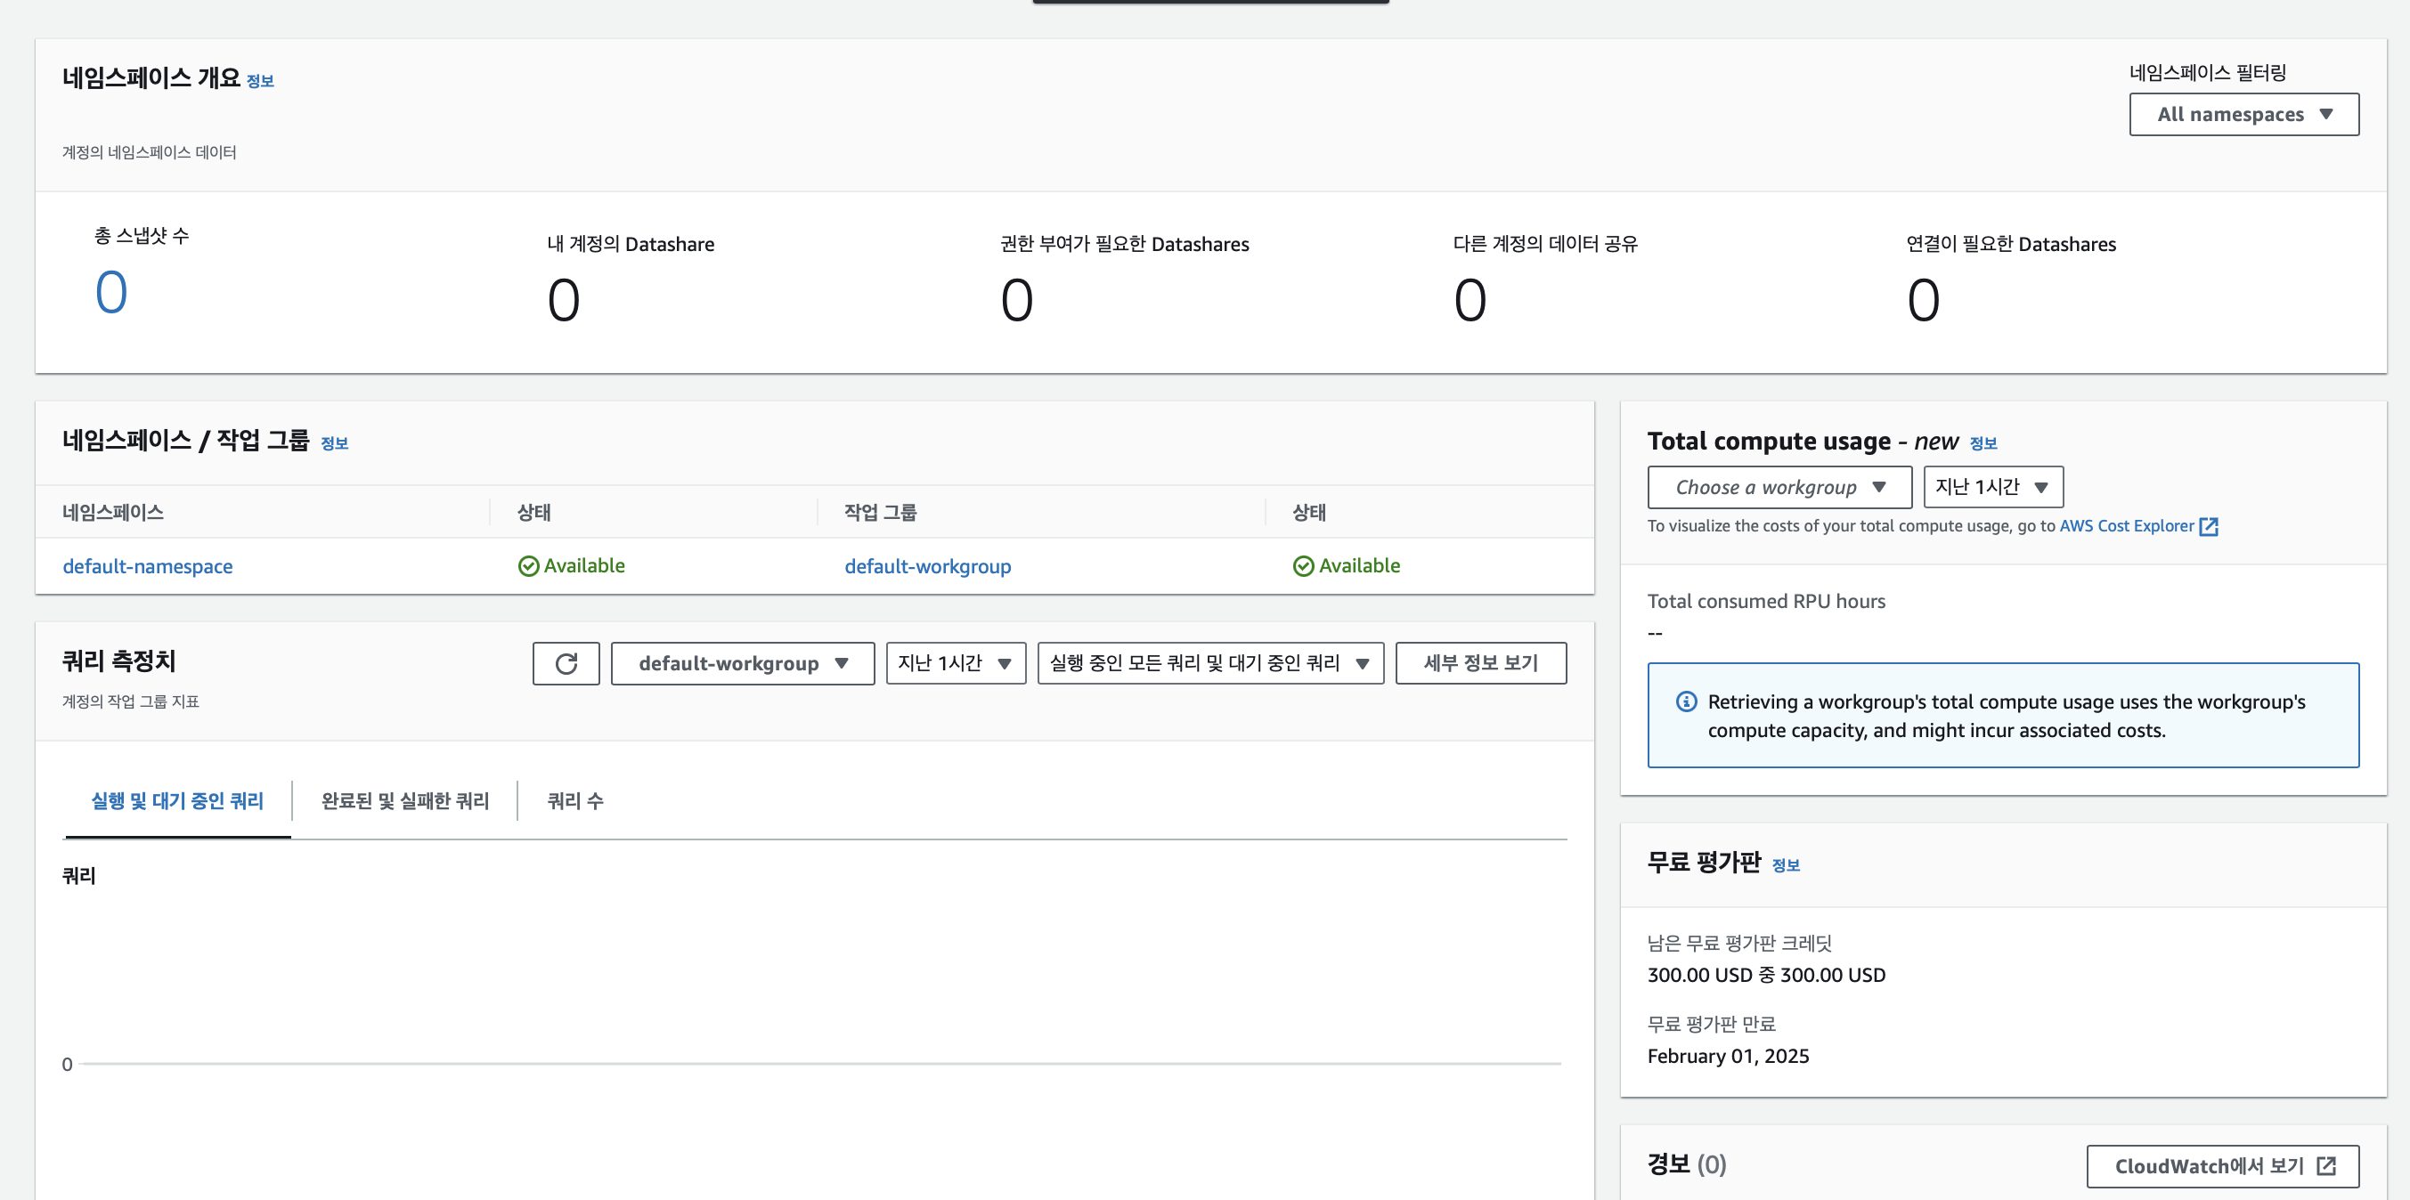
Task: Click the 정보 link next to 네임스페이스 개요
Action: [260, 81]
